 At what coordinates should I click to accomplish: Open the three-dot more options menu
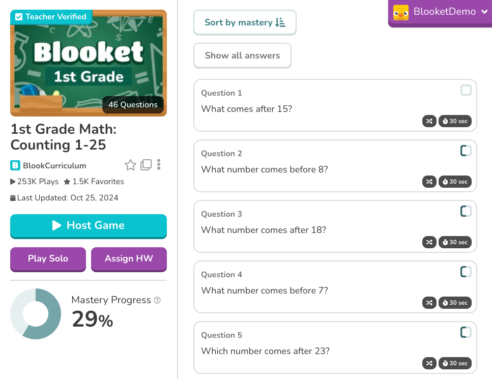[159, 165]
